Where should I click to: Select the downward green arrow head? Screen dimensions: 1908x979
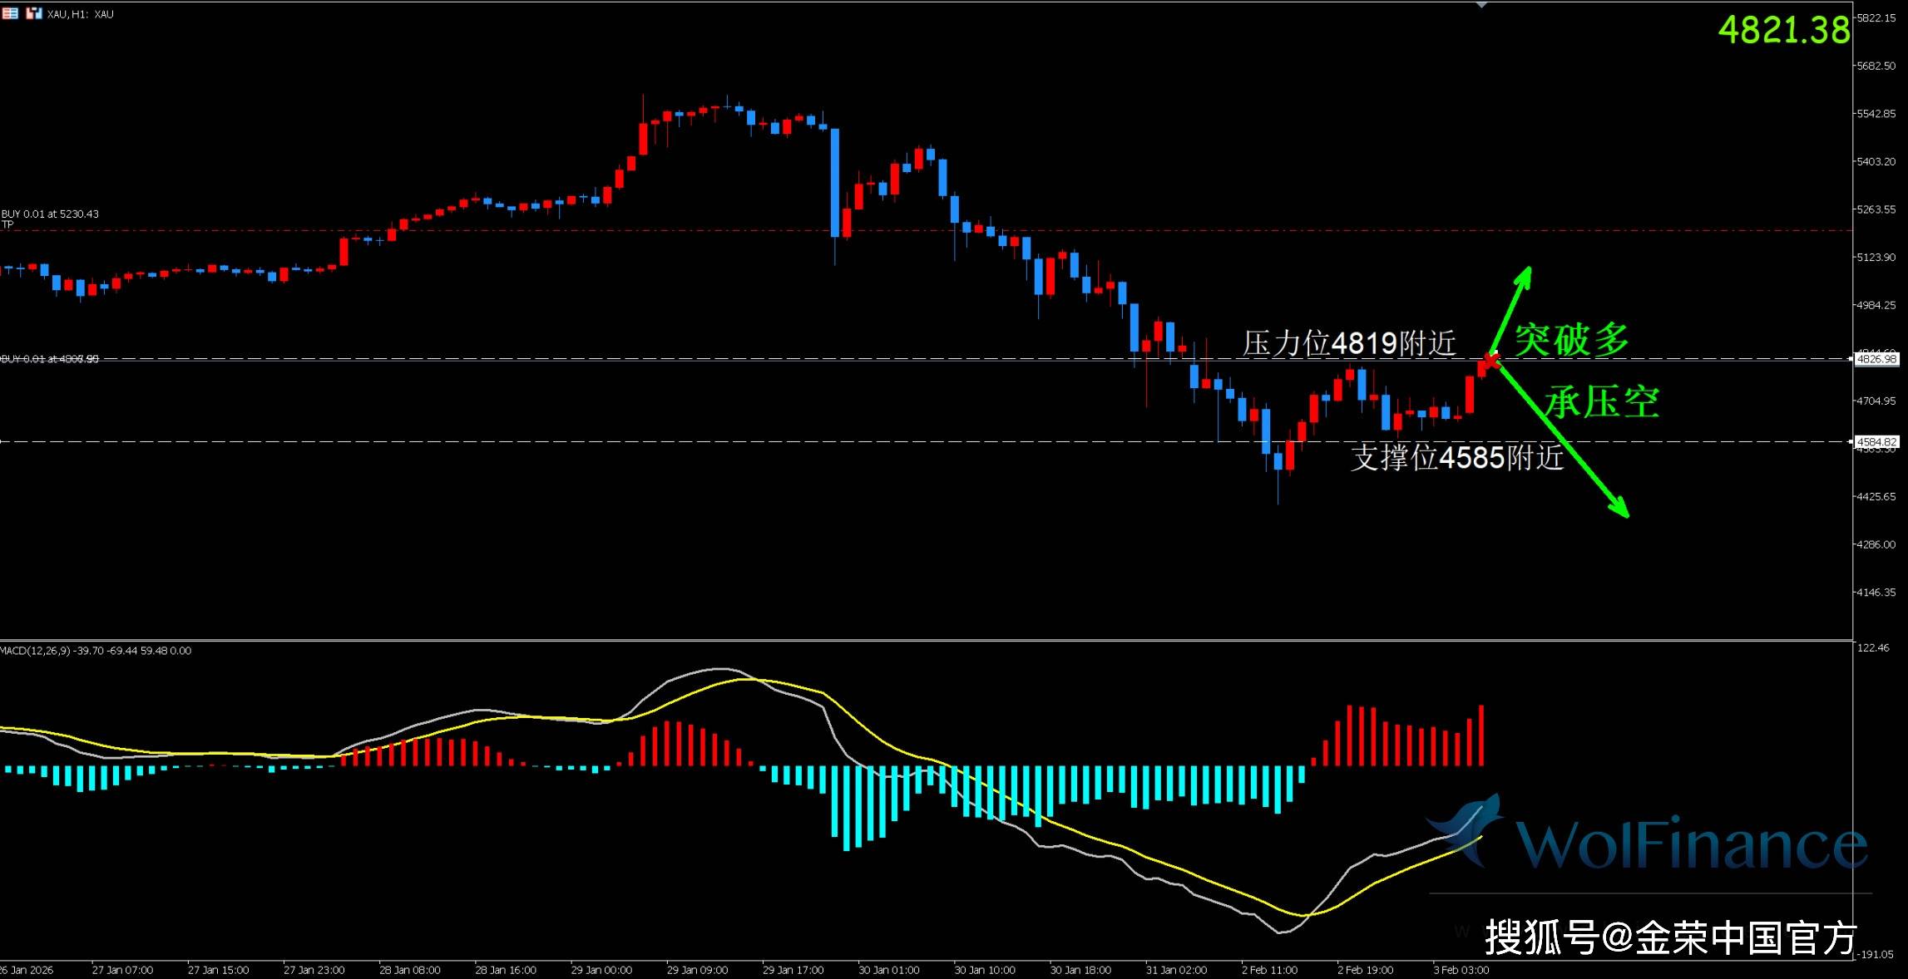1620,509
